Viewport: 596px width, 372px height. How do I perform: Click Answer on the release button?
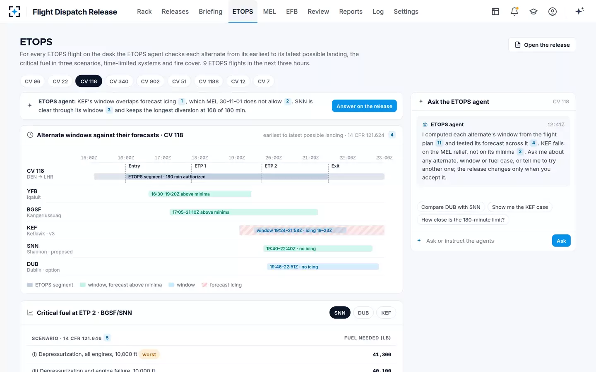(x=364, y=106)
